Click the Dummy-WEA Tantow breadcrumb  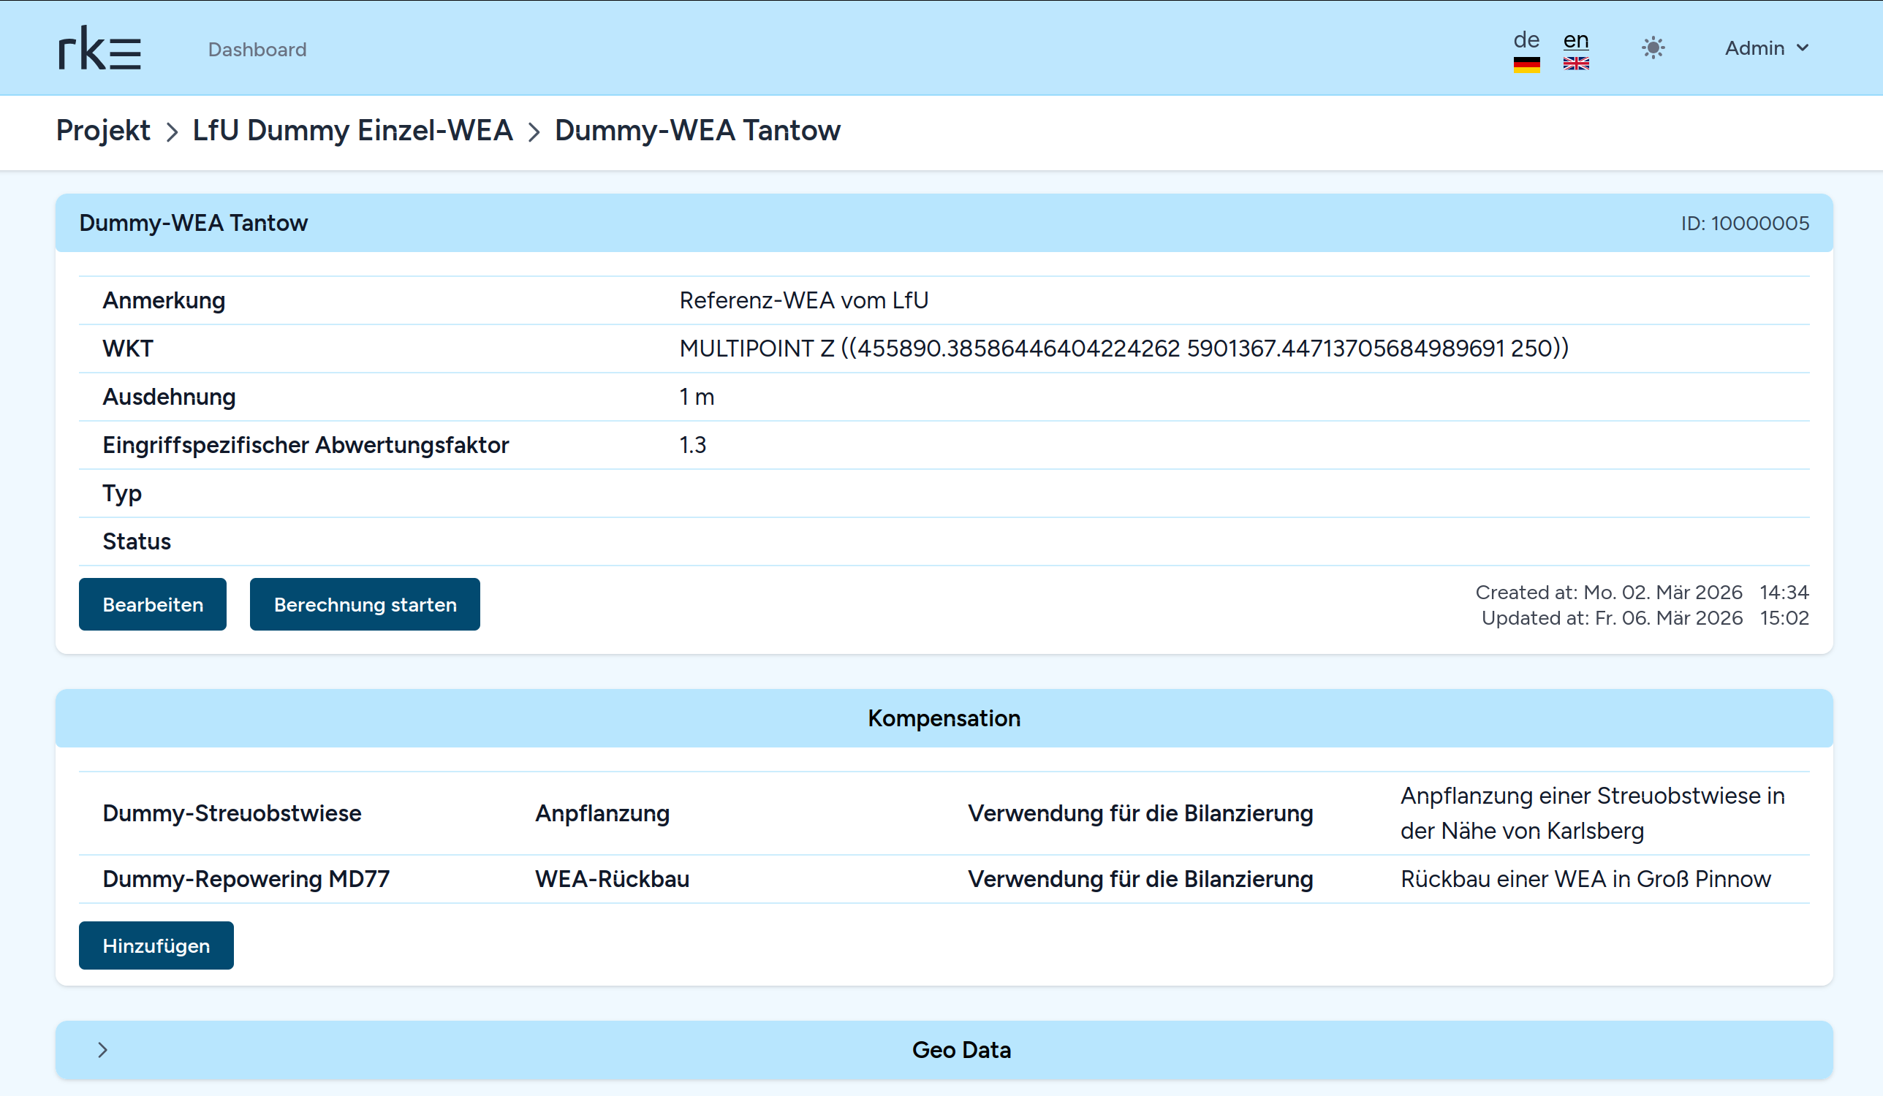point(697,131)
